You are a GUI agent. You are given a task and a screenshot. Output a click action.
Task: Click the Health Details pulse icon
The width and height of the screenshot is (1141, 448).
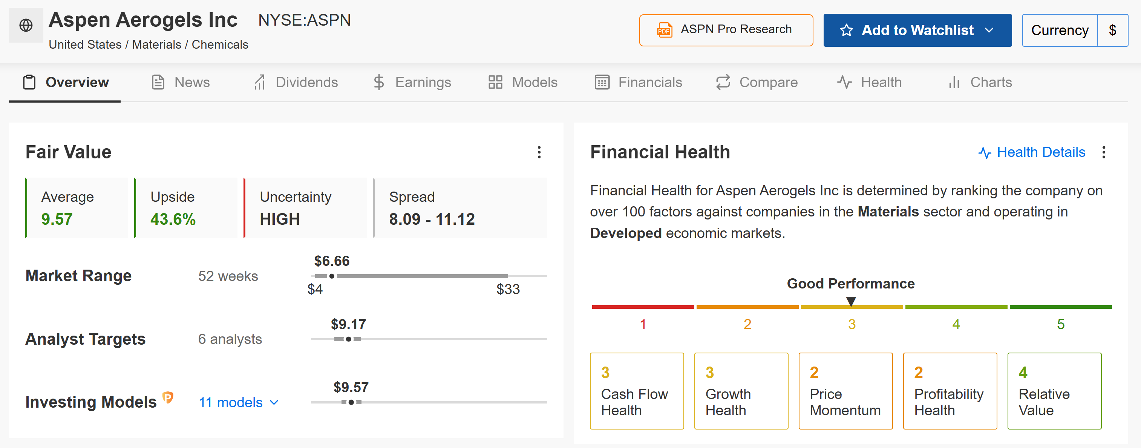click(984, 153)
